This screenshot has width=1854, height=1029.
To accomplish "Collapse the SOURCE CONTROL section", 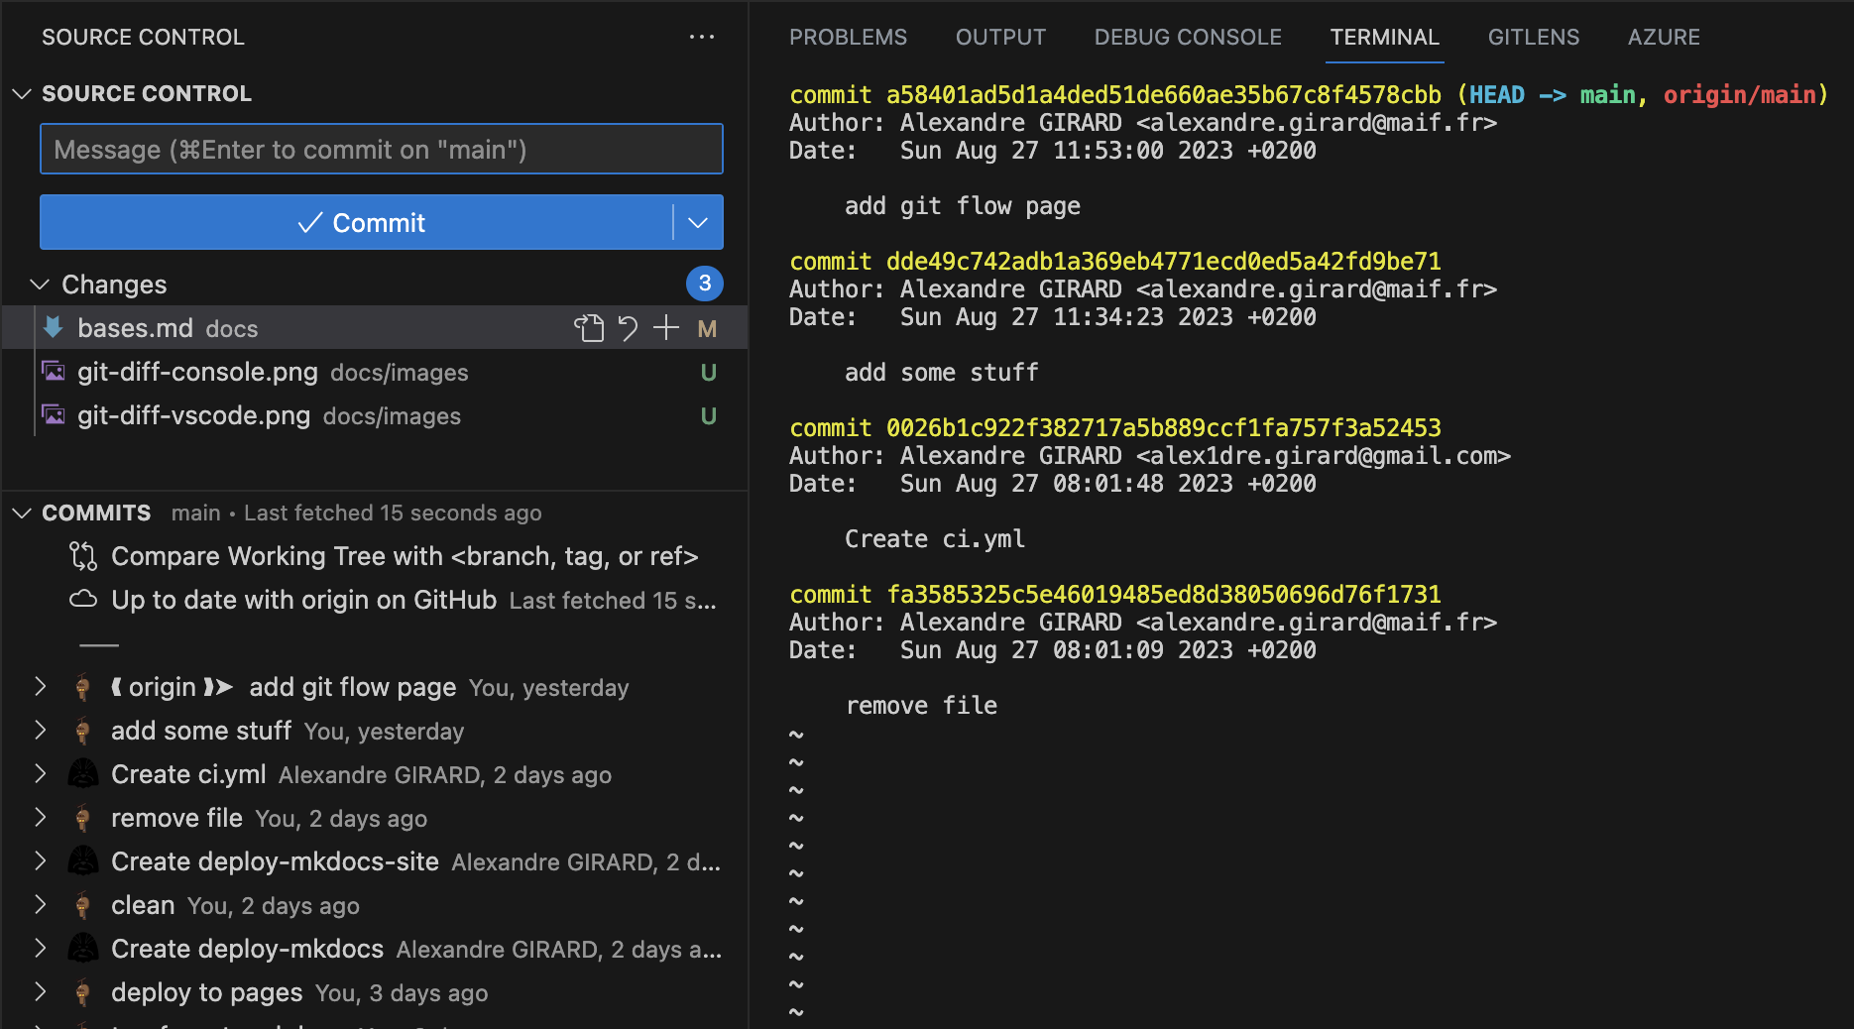I will [22, 93].
